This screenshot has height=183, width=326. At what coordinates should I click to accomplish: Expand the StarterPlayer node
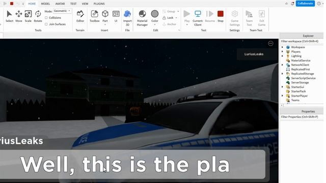282,96
